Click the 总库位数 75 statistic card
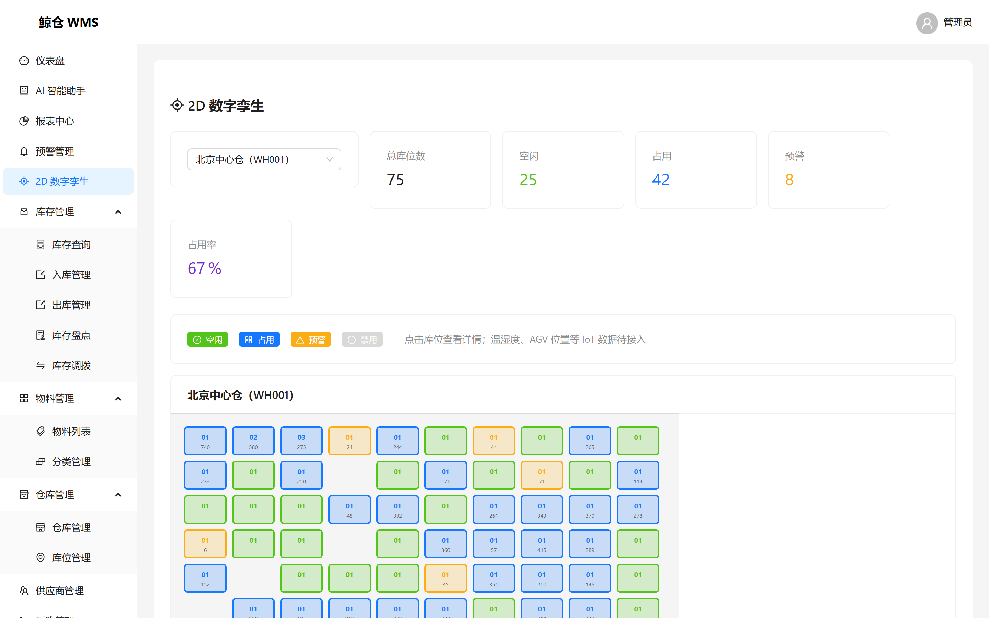Viewport: 989px width, 618px height. pyautogui.click(x=430, y=170)
